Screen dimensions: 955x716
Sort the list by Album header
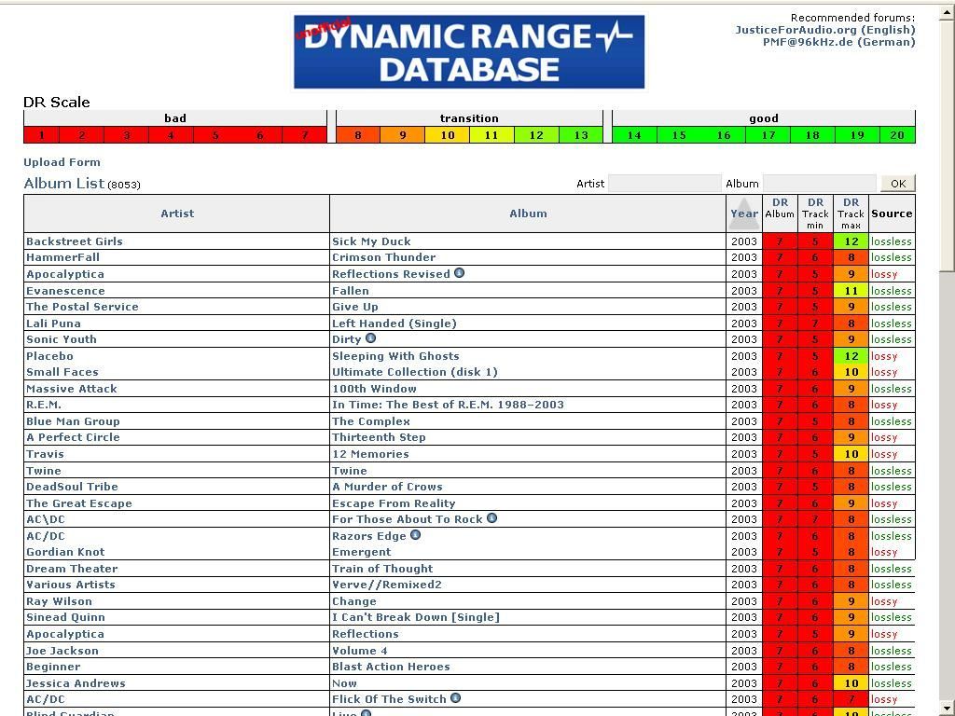click(528, 213)
